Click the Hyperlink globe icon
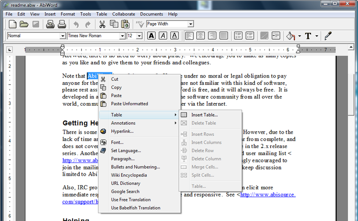 click(103, 131)
